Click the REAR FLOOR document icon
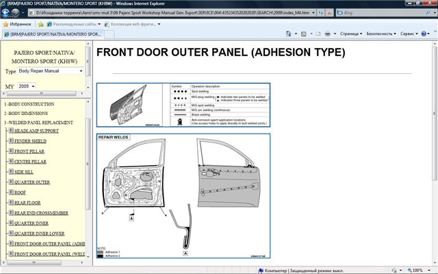Screen dimensions: 438x274 11,202
